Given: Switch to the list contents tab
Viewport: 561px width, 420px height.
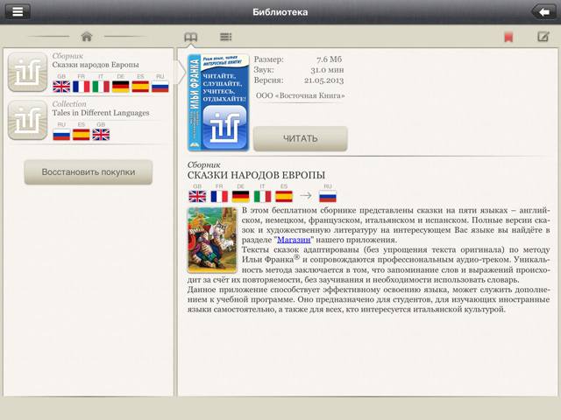Looking at the screenshot, I should [226, 37].
